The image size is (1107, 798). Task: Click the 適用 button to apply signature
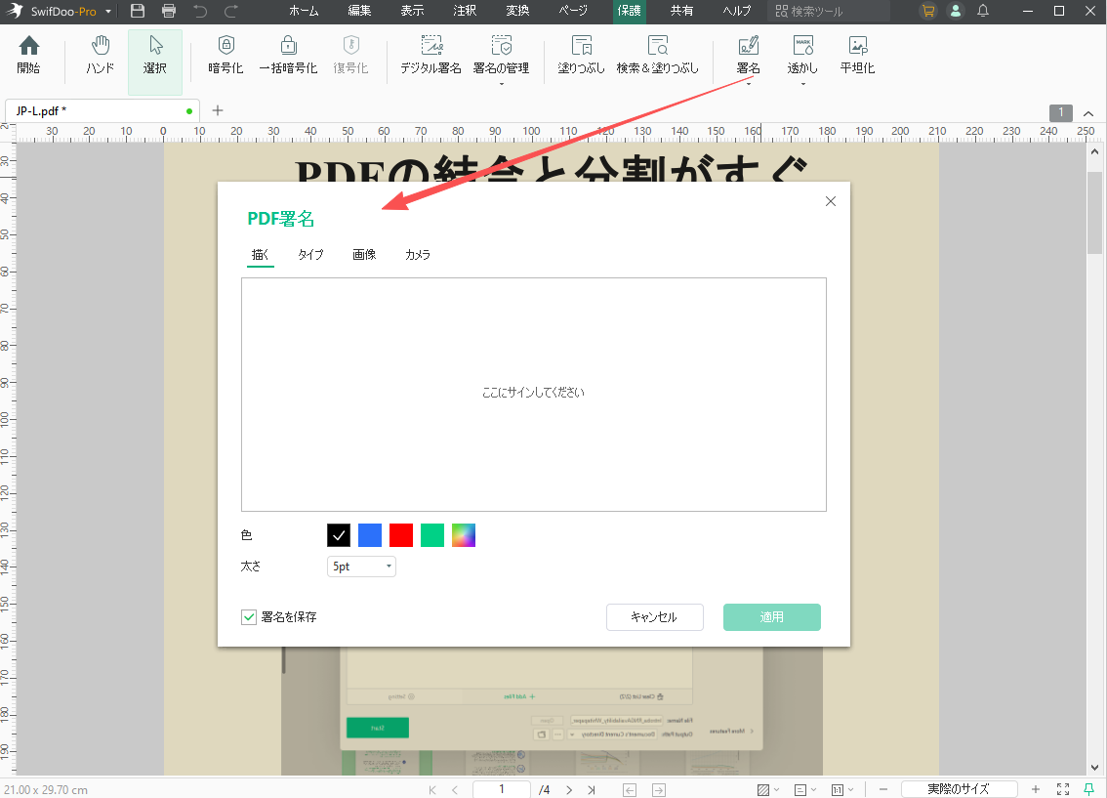[x=771, y=616]
